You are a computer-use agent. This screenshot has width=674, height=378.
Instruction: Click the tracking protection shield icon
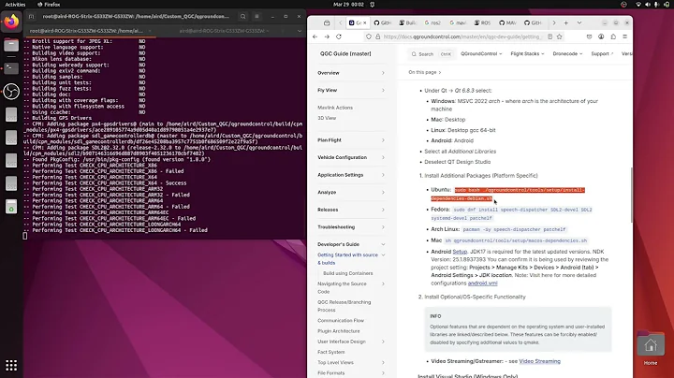369,36
